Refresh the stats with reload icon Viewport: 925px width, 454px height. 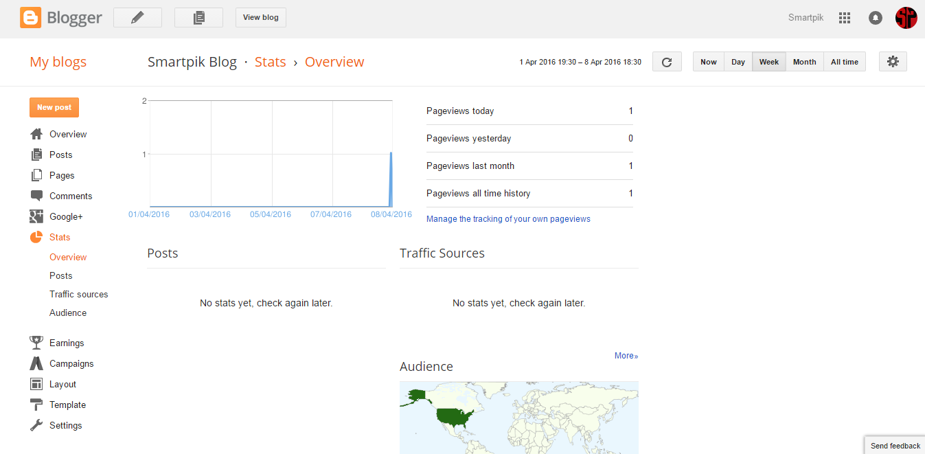667,62
